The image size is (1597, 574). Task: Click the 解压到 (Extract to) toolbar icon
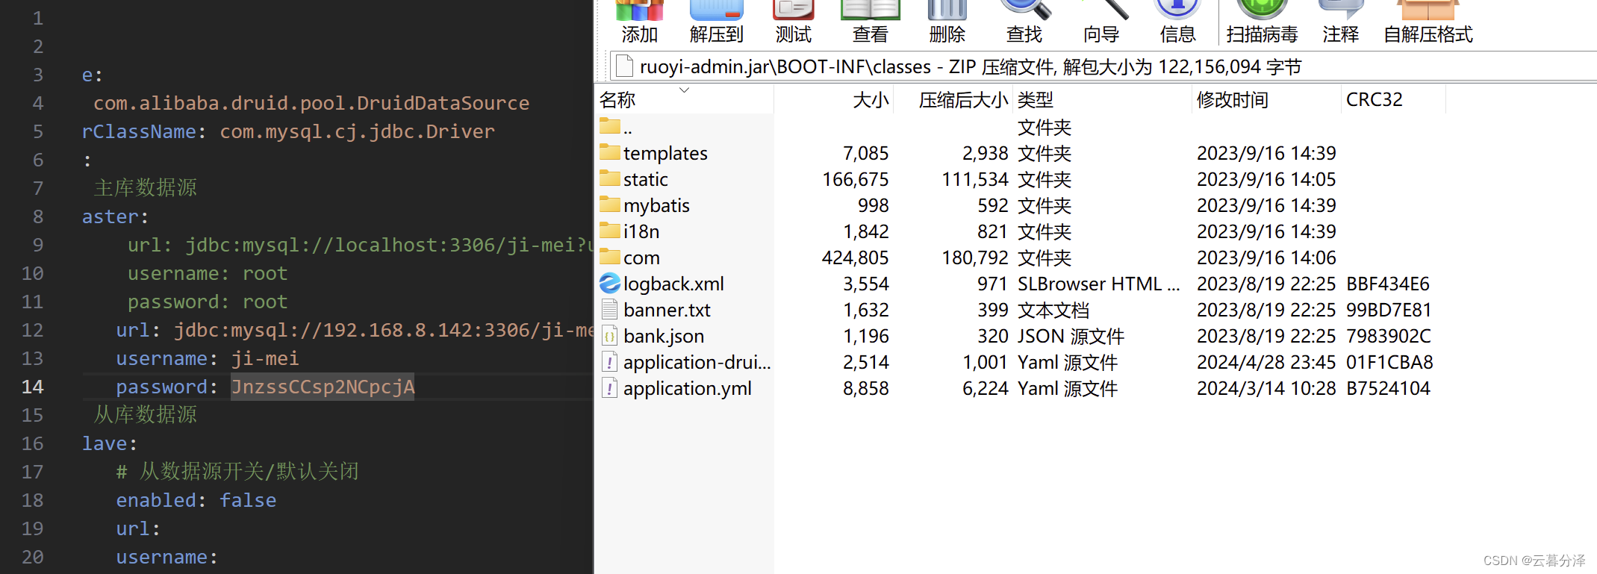[716, 21]
